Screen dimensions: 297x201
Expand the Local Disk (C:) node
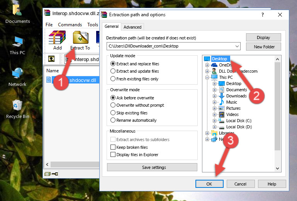(214, 121)
